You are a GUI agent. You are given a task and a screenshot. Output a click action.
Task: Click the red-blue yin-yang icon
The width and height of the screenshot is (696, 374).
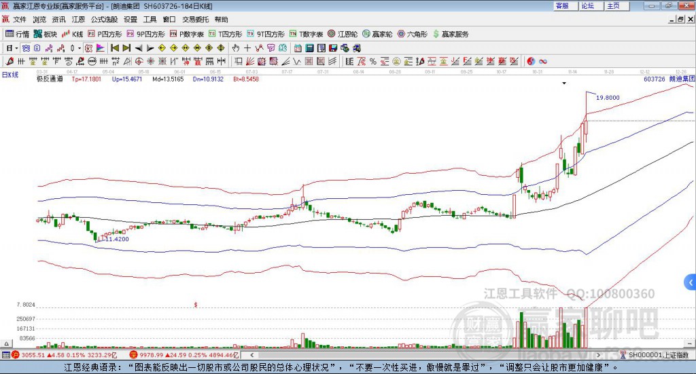point(531,61)
